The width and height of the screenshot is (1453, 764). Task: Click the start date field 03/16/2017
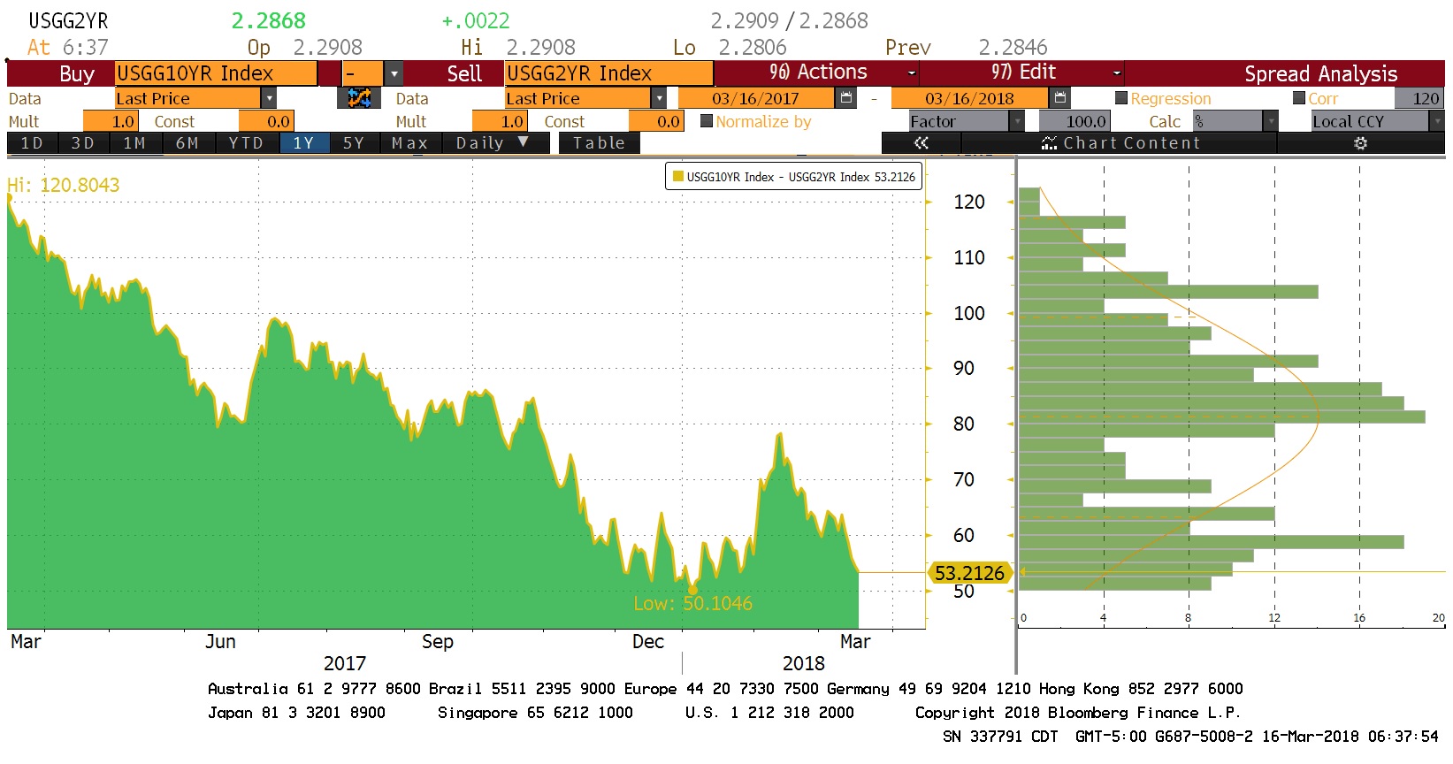coord(755,98)
